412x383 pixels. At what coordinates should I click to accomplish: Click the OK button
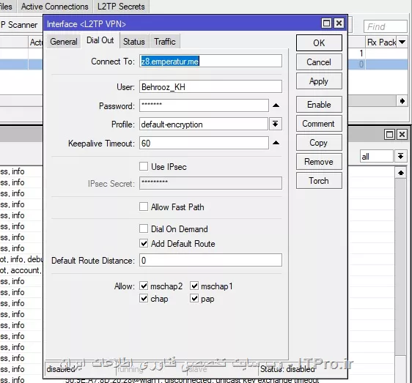click(319, 42)
